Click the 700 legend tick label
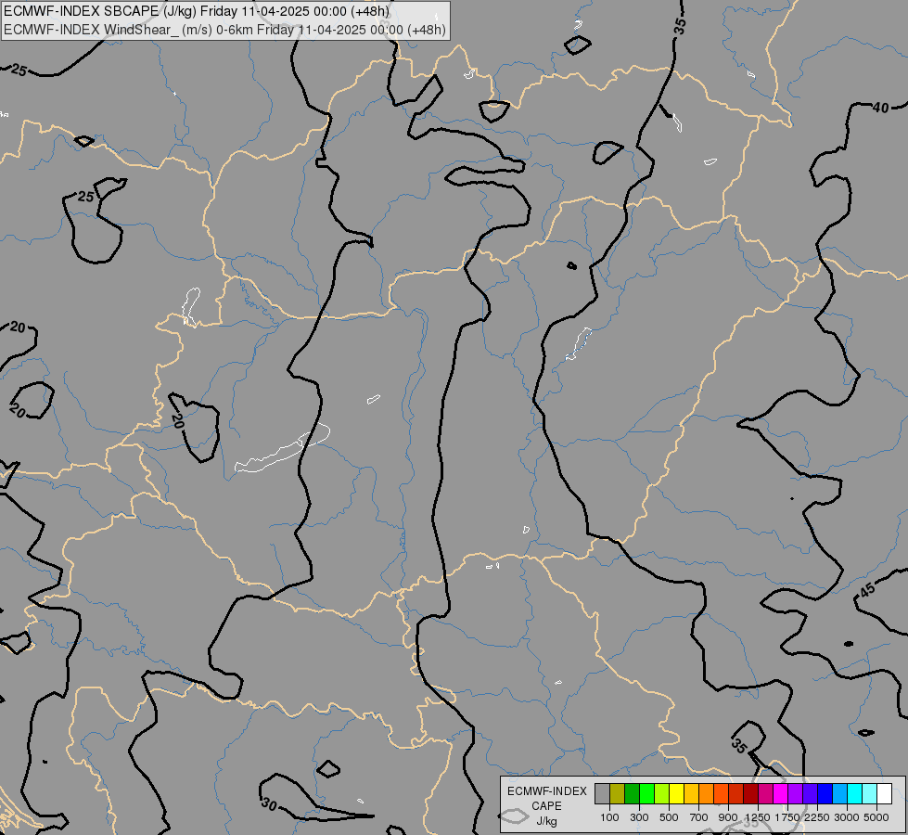The image size is (908, 835). 699,817
